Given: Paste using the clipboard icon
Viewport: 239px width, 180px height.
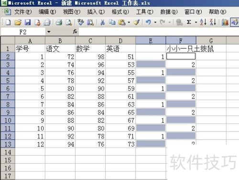Looking at the screenshot, I should 122,22.
